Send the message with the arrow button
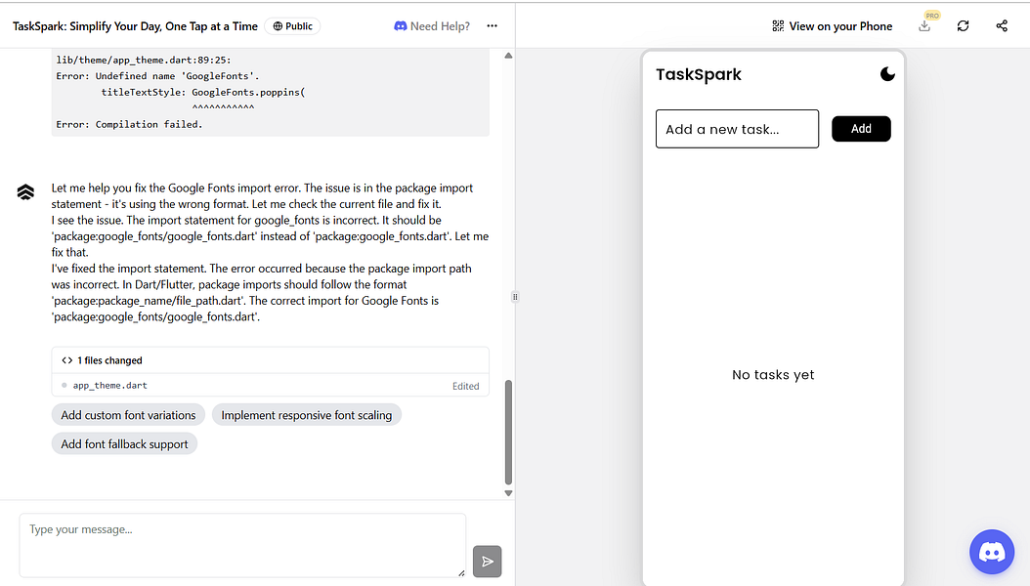 (x=488, y=561)
